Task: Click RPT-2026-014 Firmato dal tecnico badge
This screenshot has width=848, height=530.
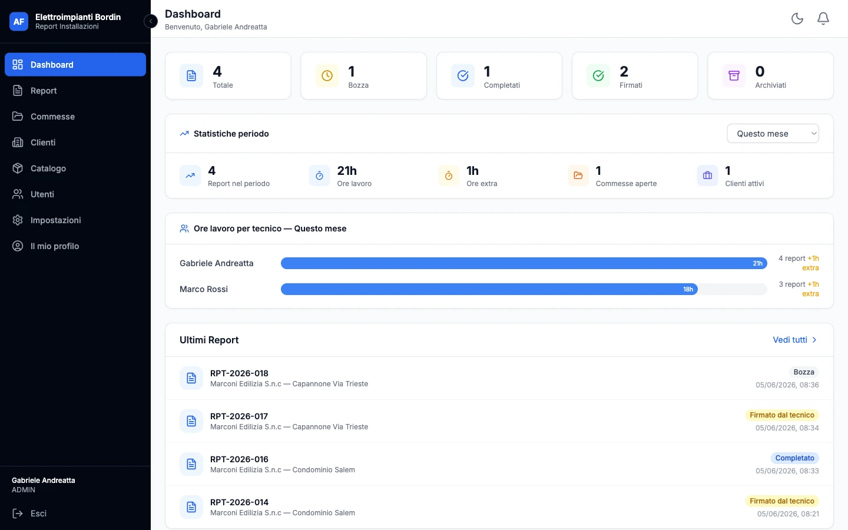Action: (782, 501)
